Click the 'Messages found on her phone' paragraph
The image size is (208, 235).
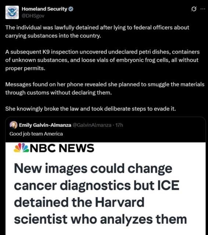(105, 88)
